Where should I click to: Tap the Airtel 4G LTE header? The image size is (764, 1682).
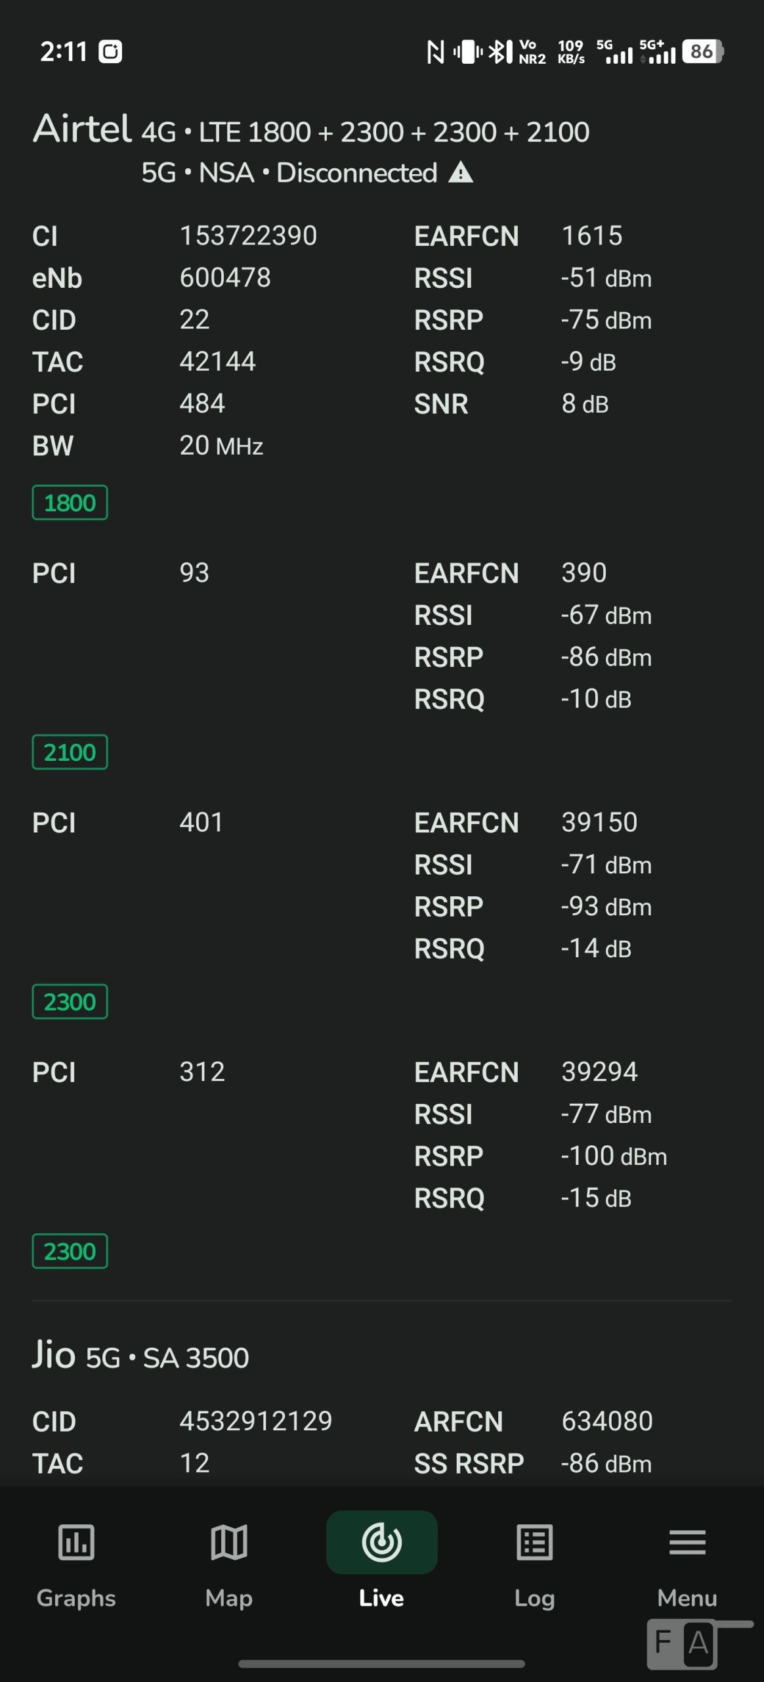click(311, 130)
